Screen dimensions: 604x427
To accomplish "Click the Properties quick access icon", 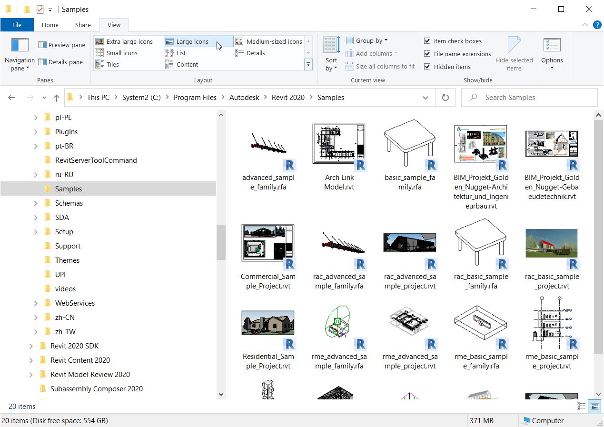I will coord(40,9).
